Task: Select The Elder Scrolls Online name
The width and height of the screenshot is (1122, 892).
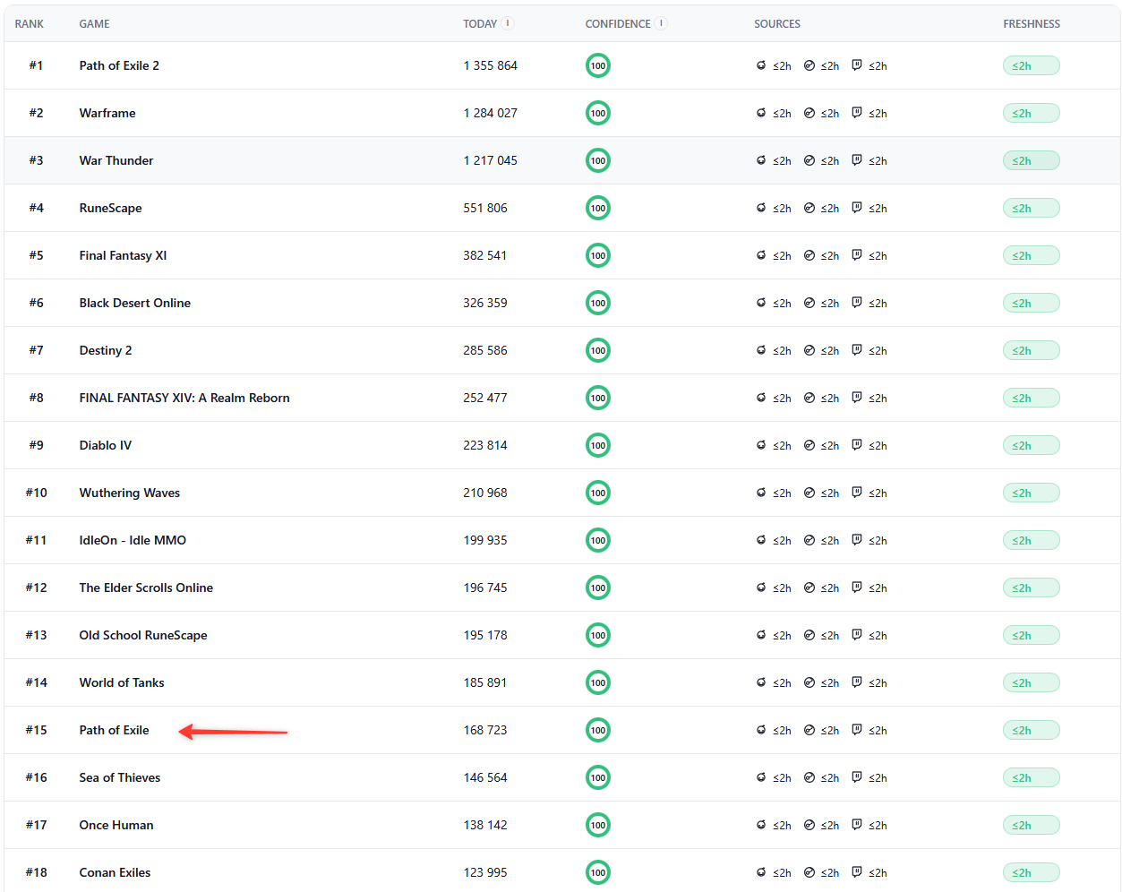Action: [x=146, y=588]
